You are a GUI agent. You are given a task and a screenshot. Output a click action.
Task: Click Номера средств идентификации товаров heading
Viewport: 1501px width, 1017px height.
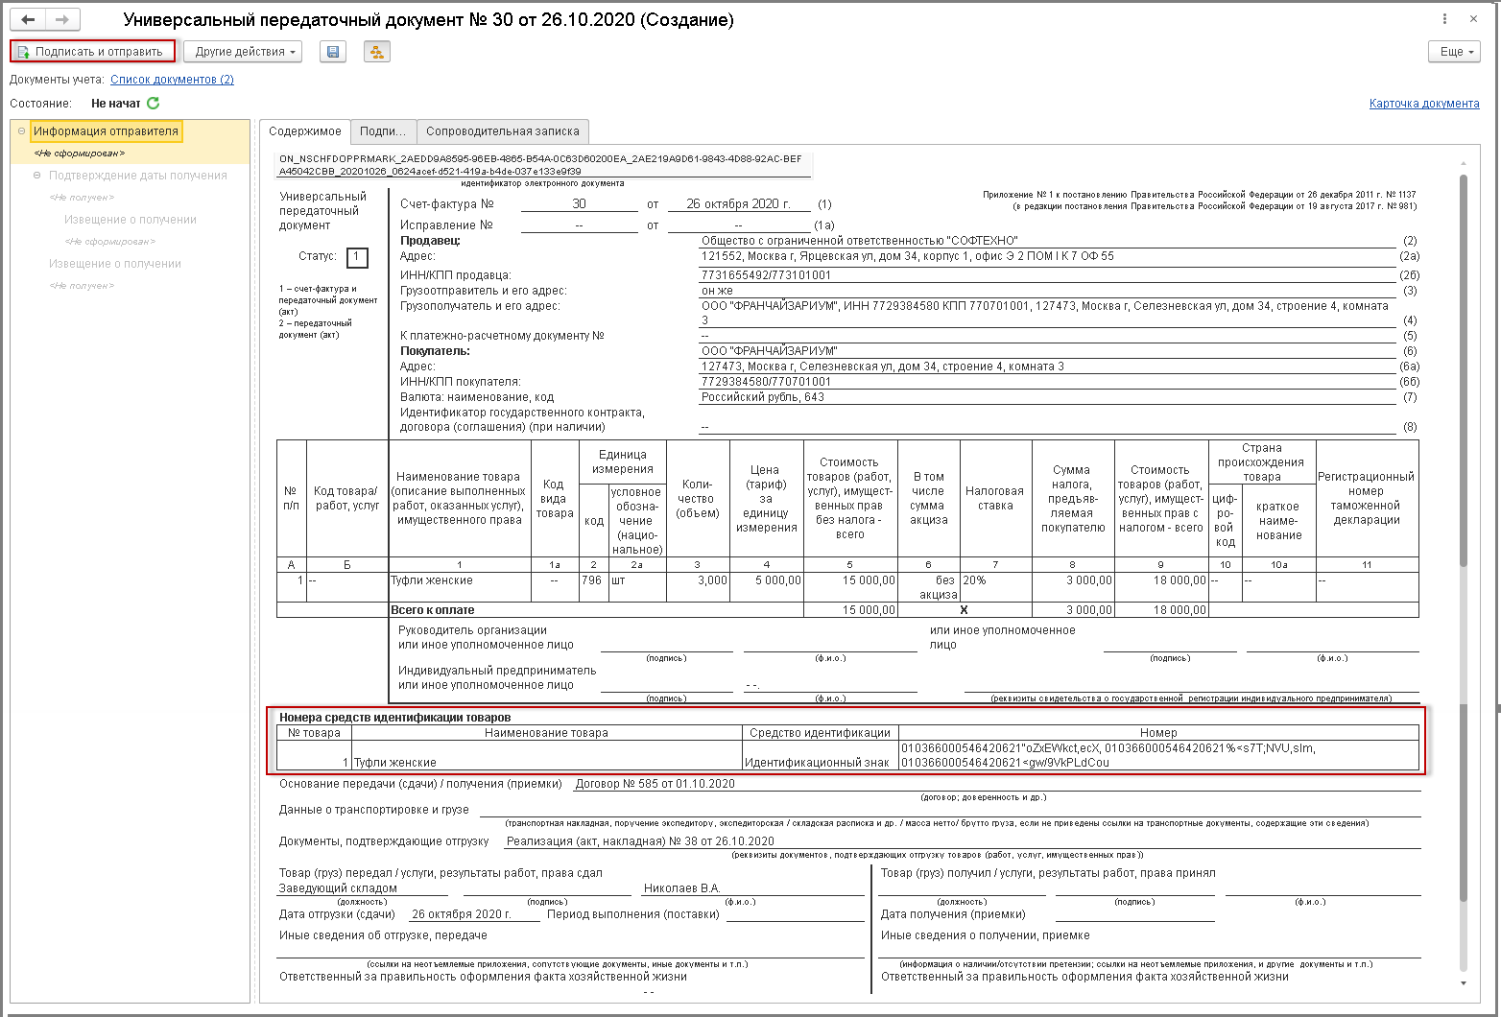point(394,718)
